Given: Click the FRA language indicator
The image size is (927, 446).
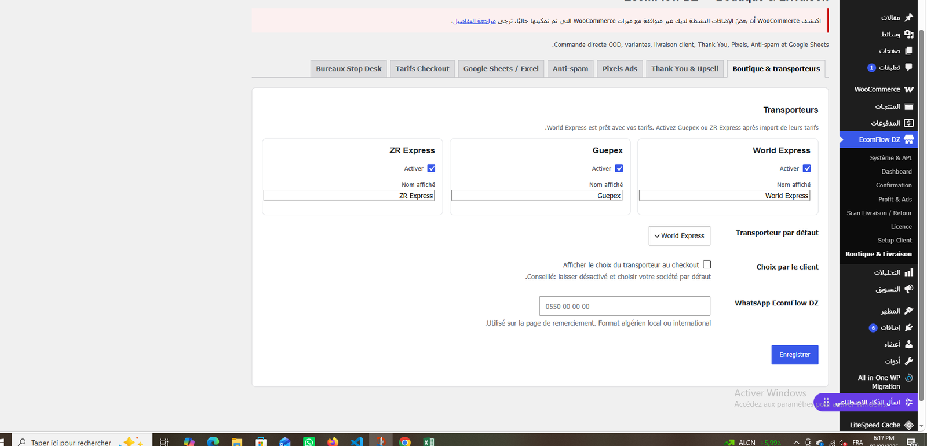Looking at the screenshot, I should point(858,443).
